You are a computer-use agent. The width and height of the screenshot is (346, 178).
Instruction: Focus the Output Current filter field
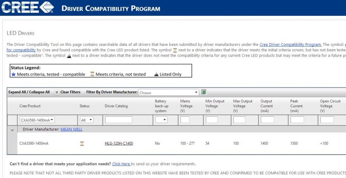[x=268, y=120]
